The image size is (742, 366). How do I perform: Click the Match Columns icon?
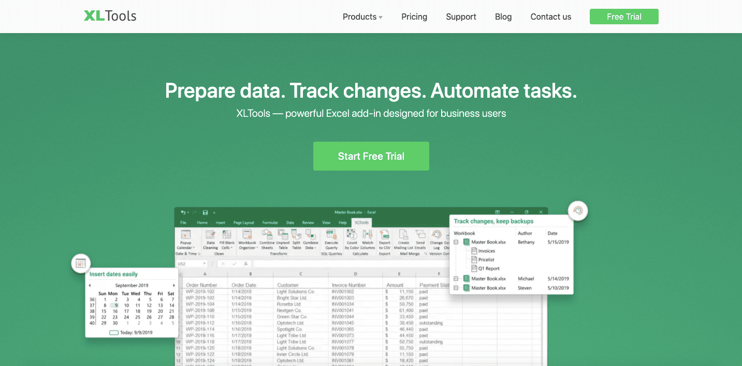(x=368, y=240)
